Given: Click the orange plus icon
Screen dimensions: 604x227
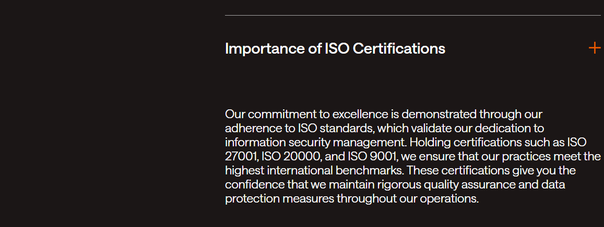Looking at the screenshot, I should coord(595,48).
